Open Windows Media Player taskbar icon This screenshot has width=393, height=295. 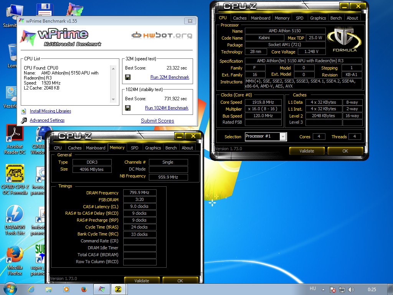tap(66, 290)
